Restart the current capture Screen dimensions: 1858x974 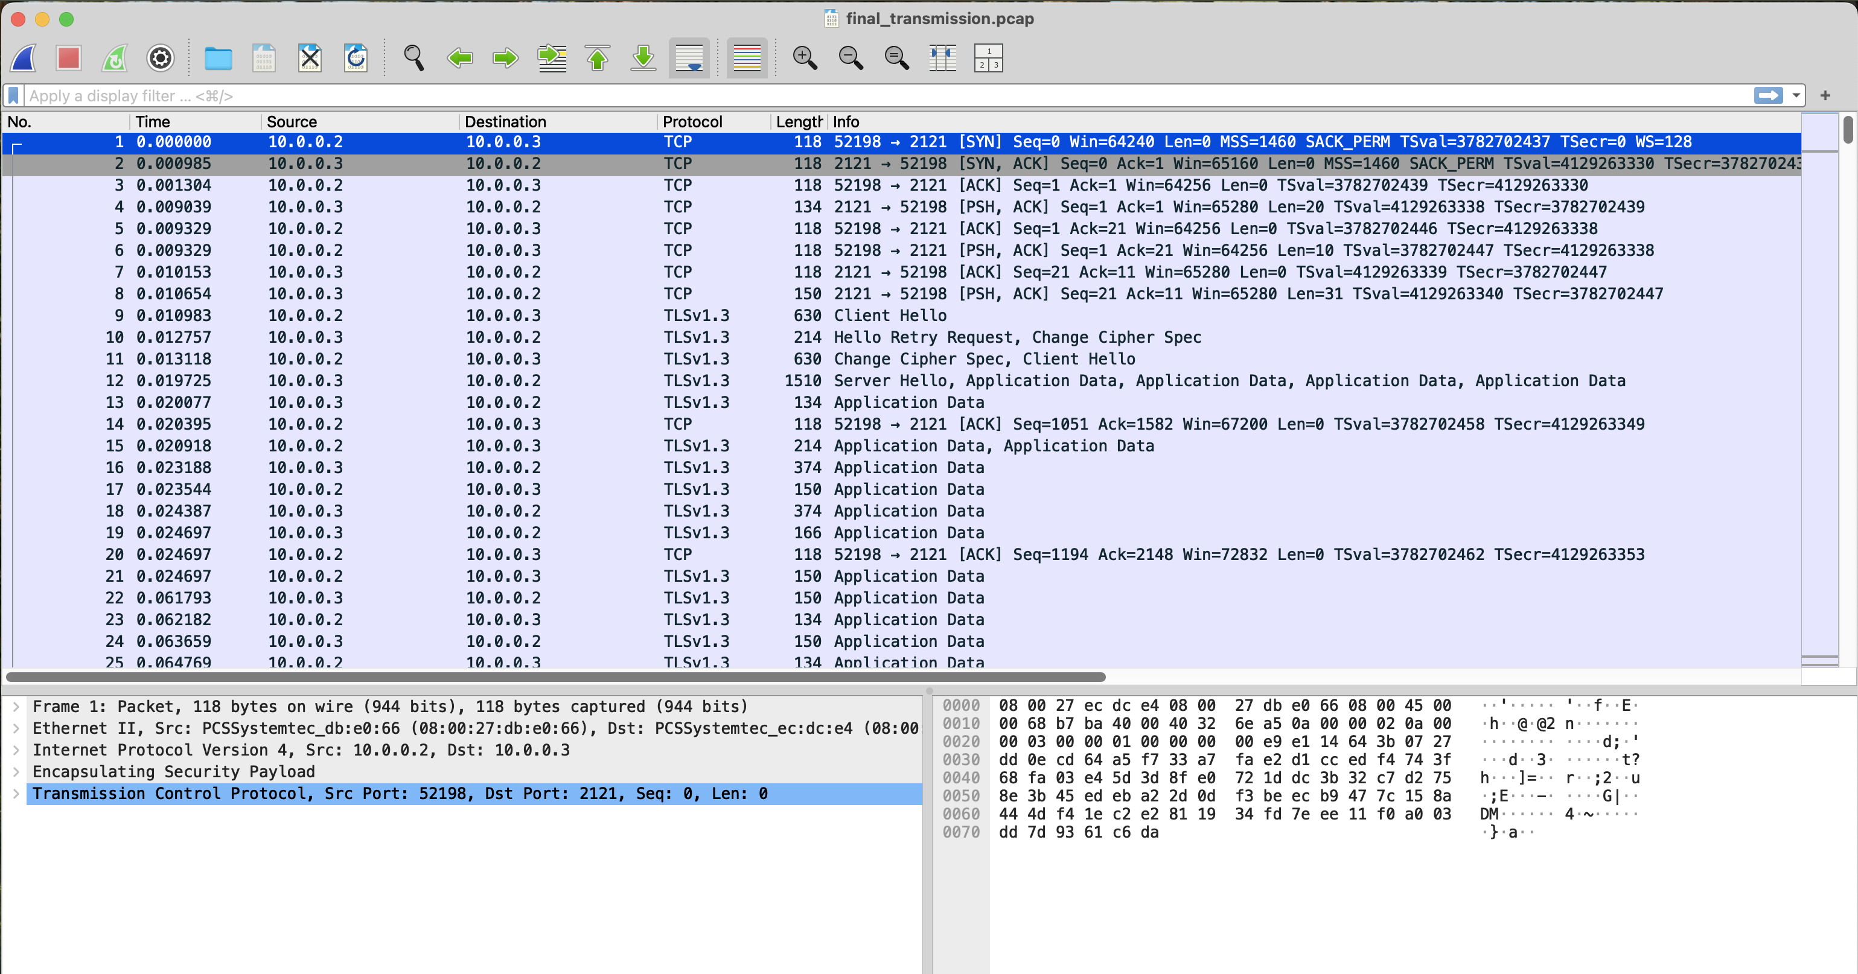115,58
